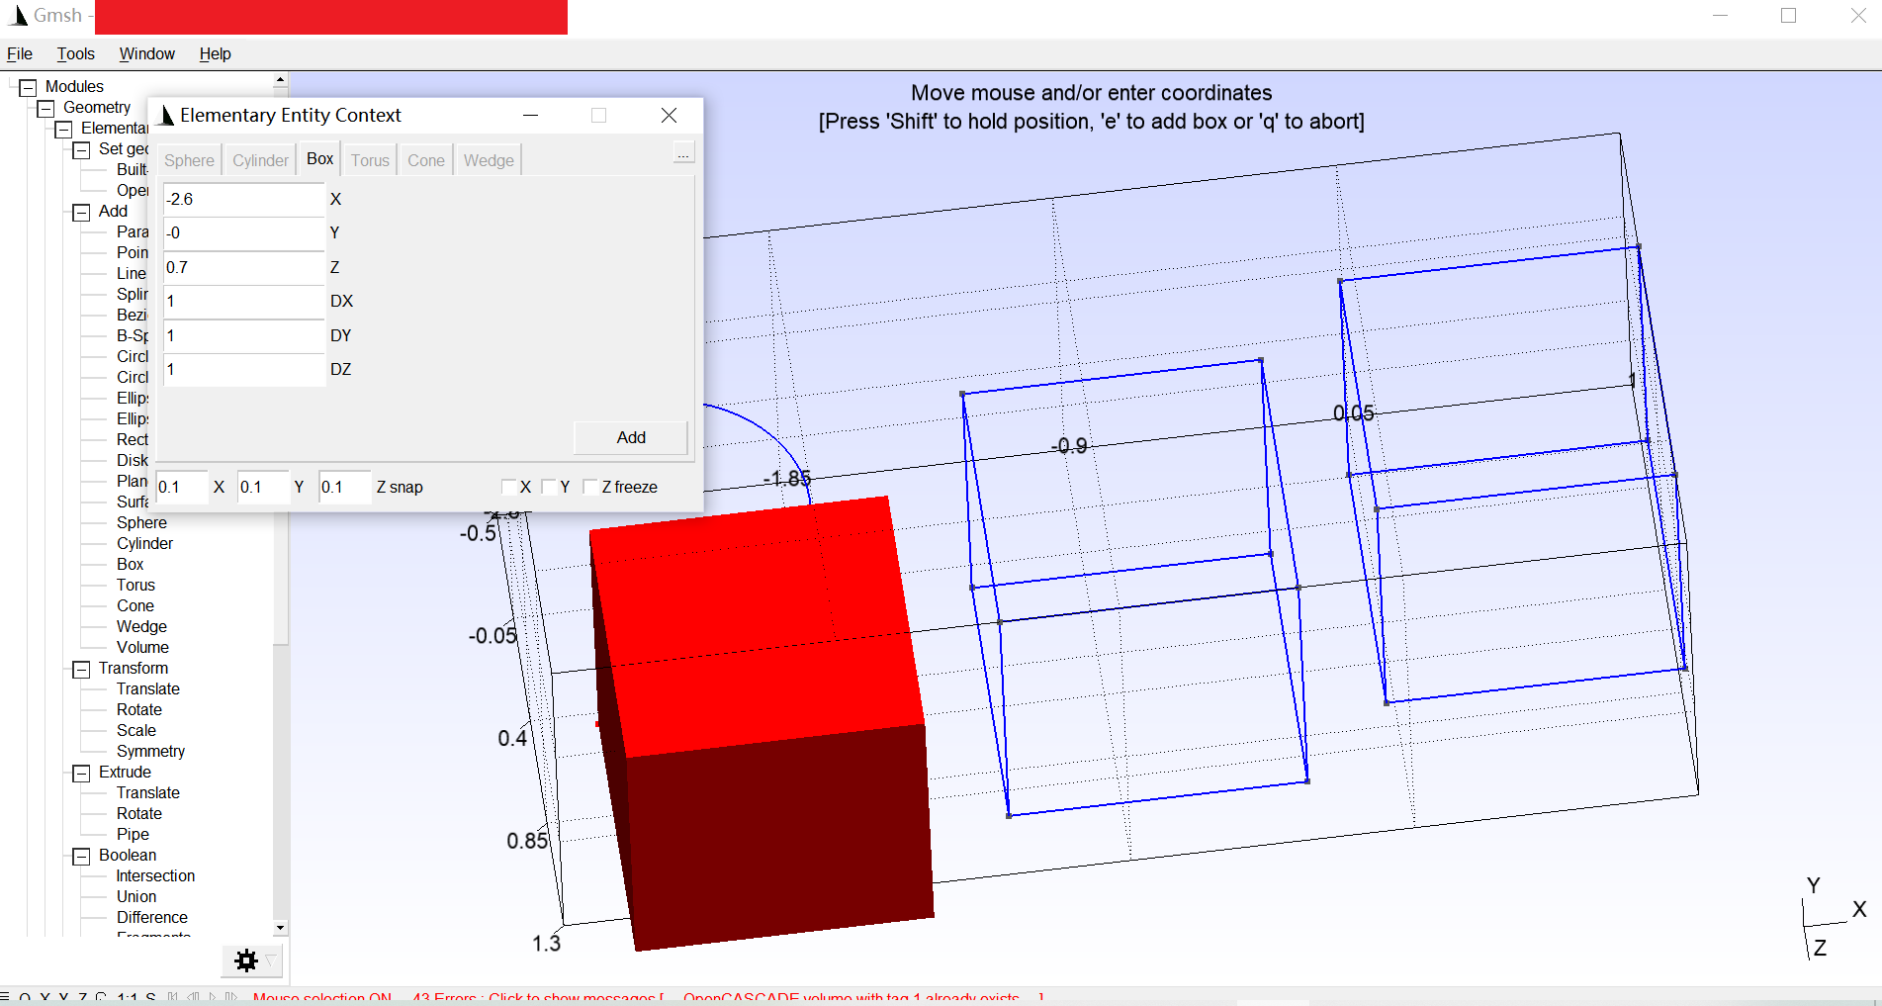Switch to the Cone tab
Image resolution: width=1882 pixels, height=1006 pixels.
point(426,160)
